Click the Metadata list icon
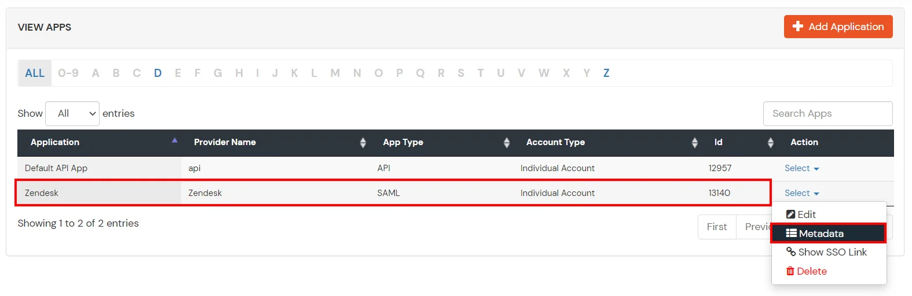 tap(791, 234)
